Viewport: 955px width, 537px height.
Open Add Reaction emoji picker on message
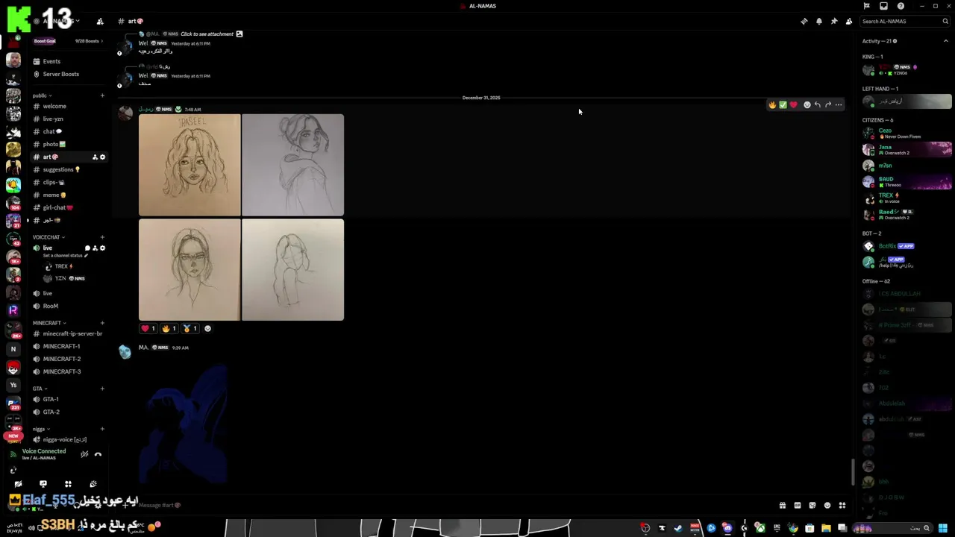coord(807,104)
